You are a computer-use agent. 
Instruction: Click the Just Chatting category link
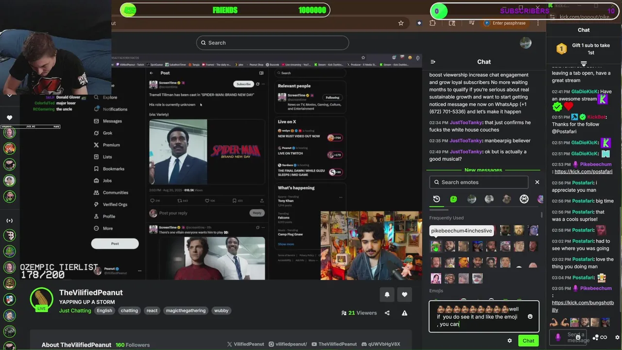pyautogui.click(x=75, y=311)
